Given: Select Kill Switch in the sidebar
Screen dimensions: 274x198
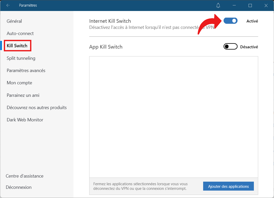Looking at the screenshot, I should pyautogui.click(x=17, y=45).
